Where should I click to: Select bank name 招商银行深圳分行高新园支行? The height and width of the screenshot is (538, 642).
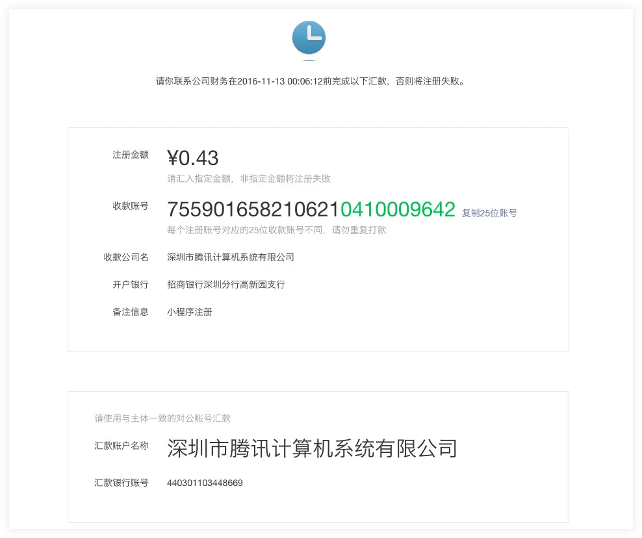(226, 284)
